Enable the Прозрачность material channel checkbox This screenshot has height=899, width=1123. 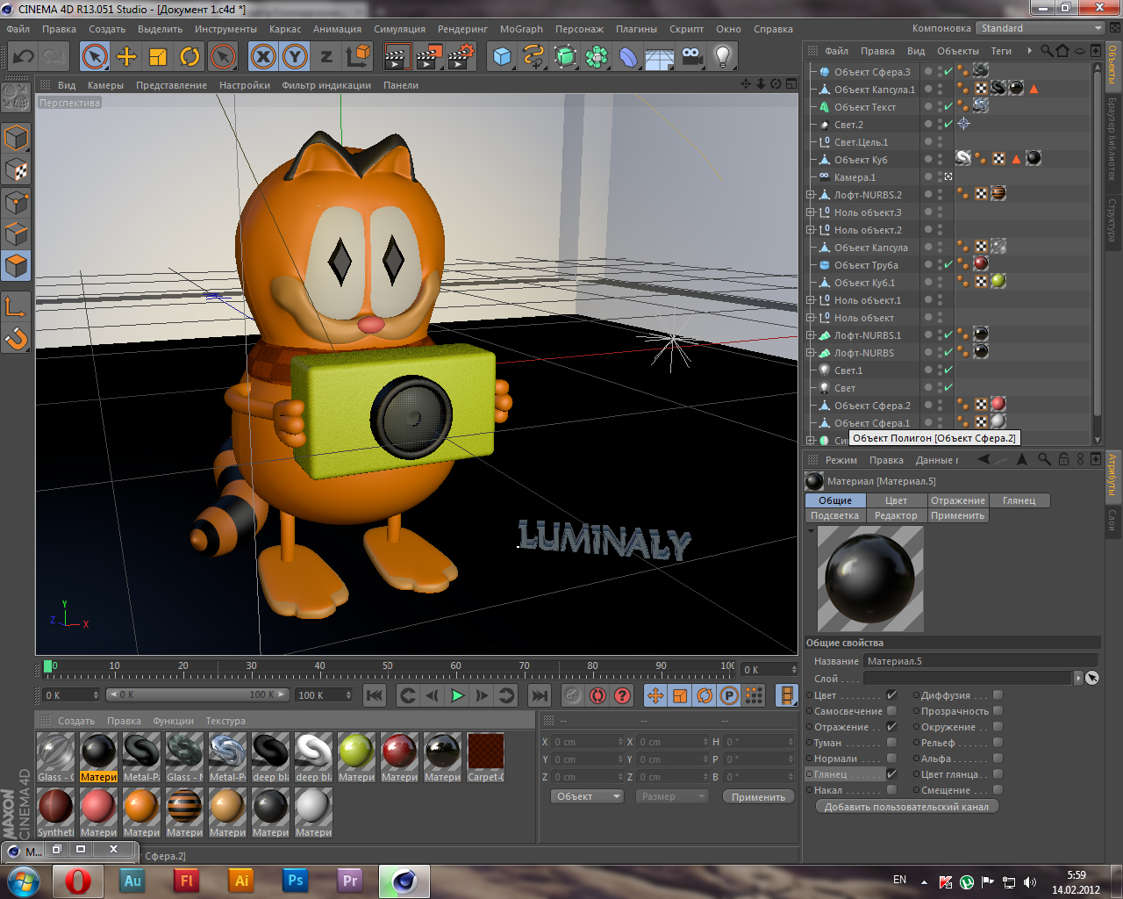click(x=998, y=711)
